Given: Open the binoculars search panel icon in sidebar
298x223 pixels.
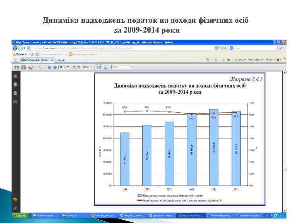Looking at the screenshot, I should (15, 102).
